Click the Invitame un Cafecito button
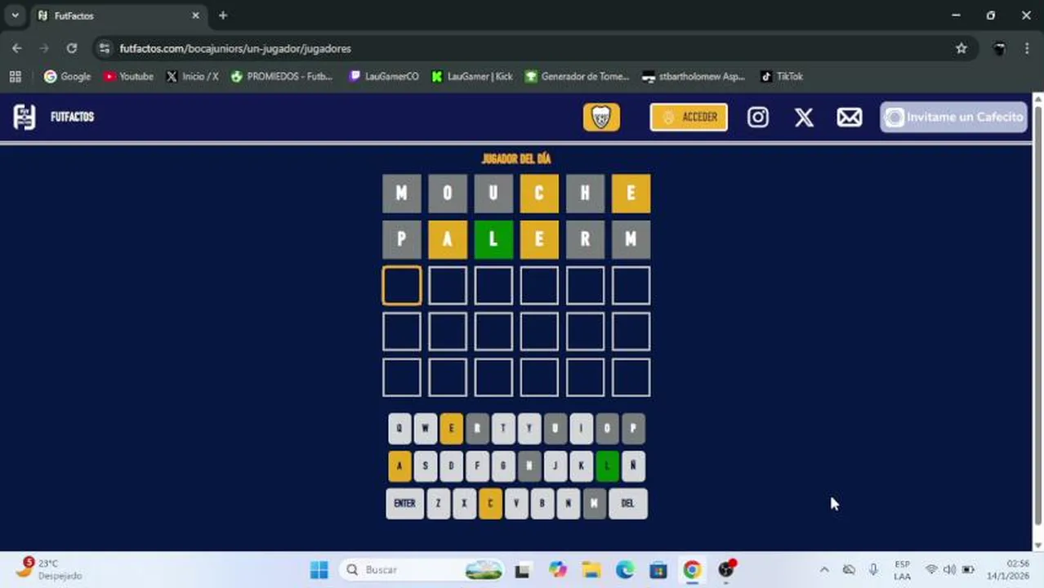The image size is (1044, 588). pyautogui.click(x=953, y=117)
